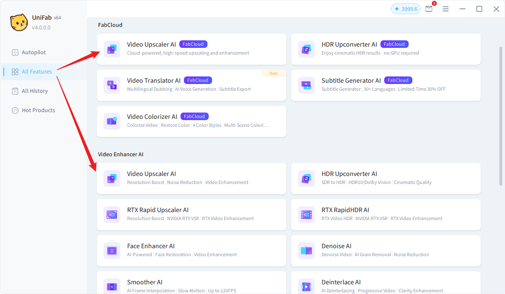Switch to the Autopilot tab
Image resolution: width=505 pixels, height=294 pixels.
coord(34,52)
